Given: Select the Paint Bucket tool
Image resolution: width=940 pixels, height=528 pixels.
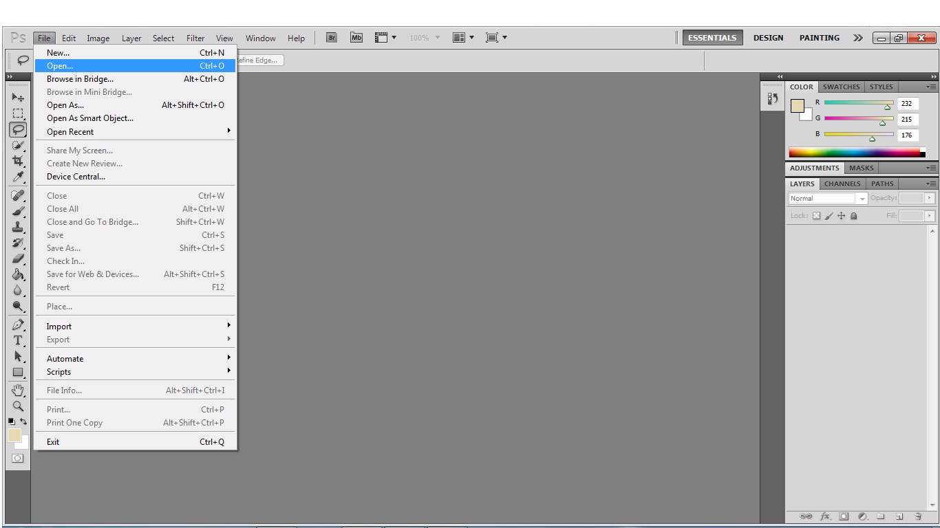Looking at the screenshot, I should click(x=18, y=275).
